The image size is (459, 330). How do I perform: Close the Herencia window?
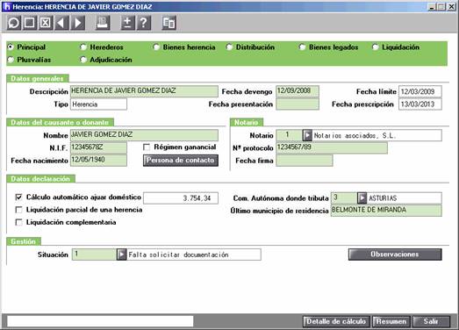(452, 6)
